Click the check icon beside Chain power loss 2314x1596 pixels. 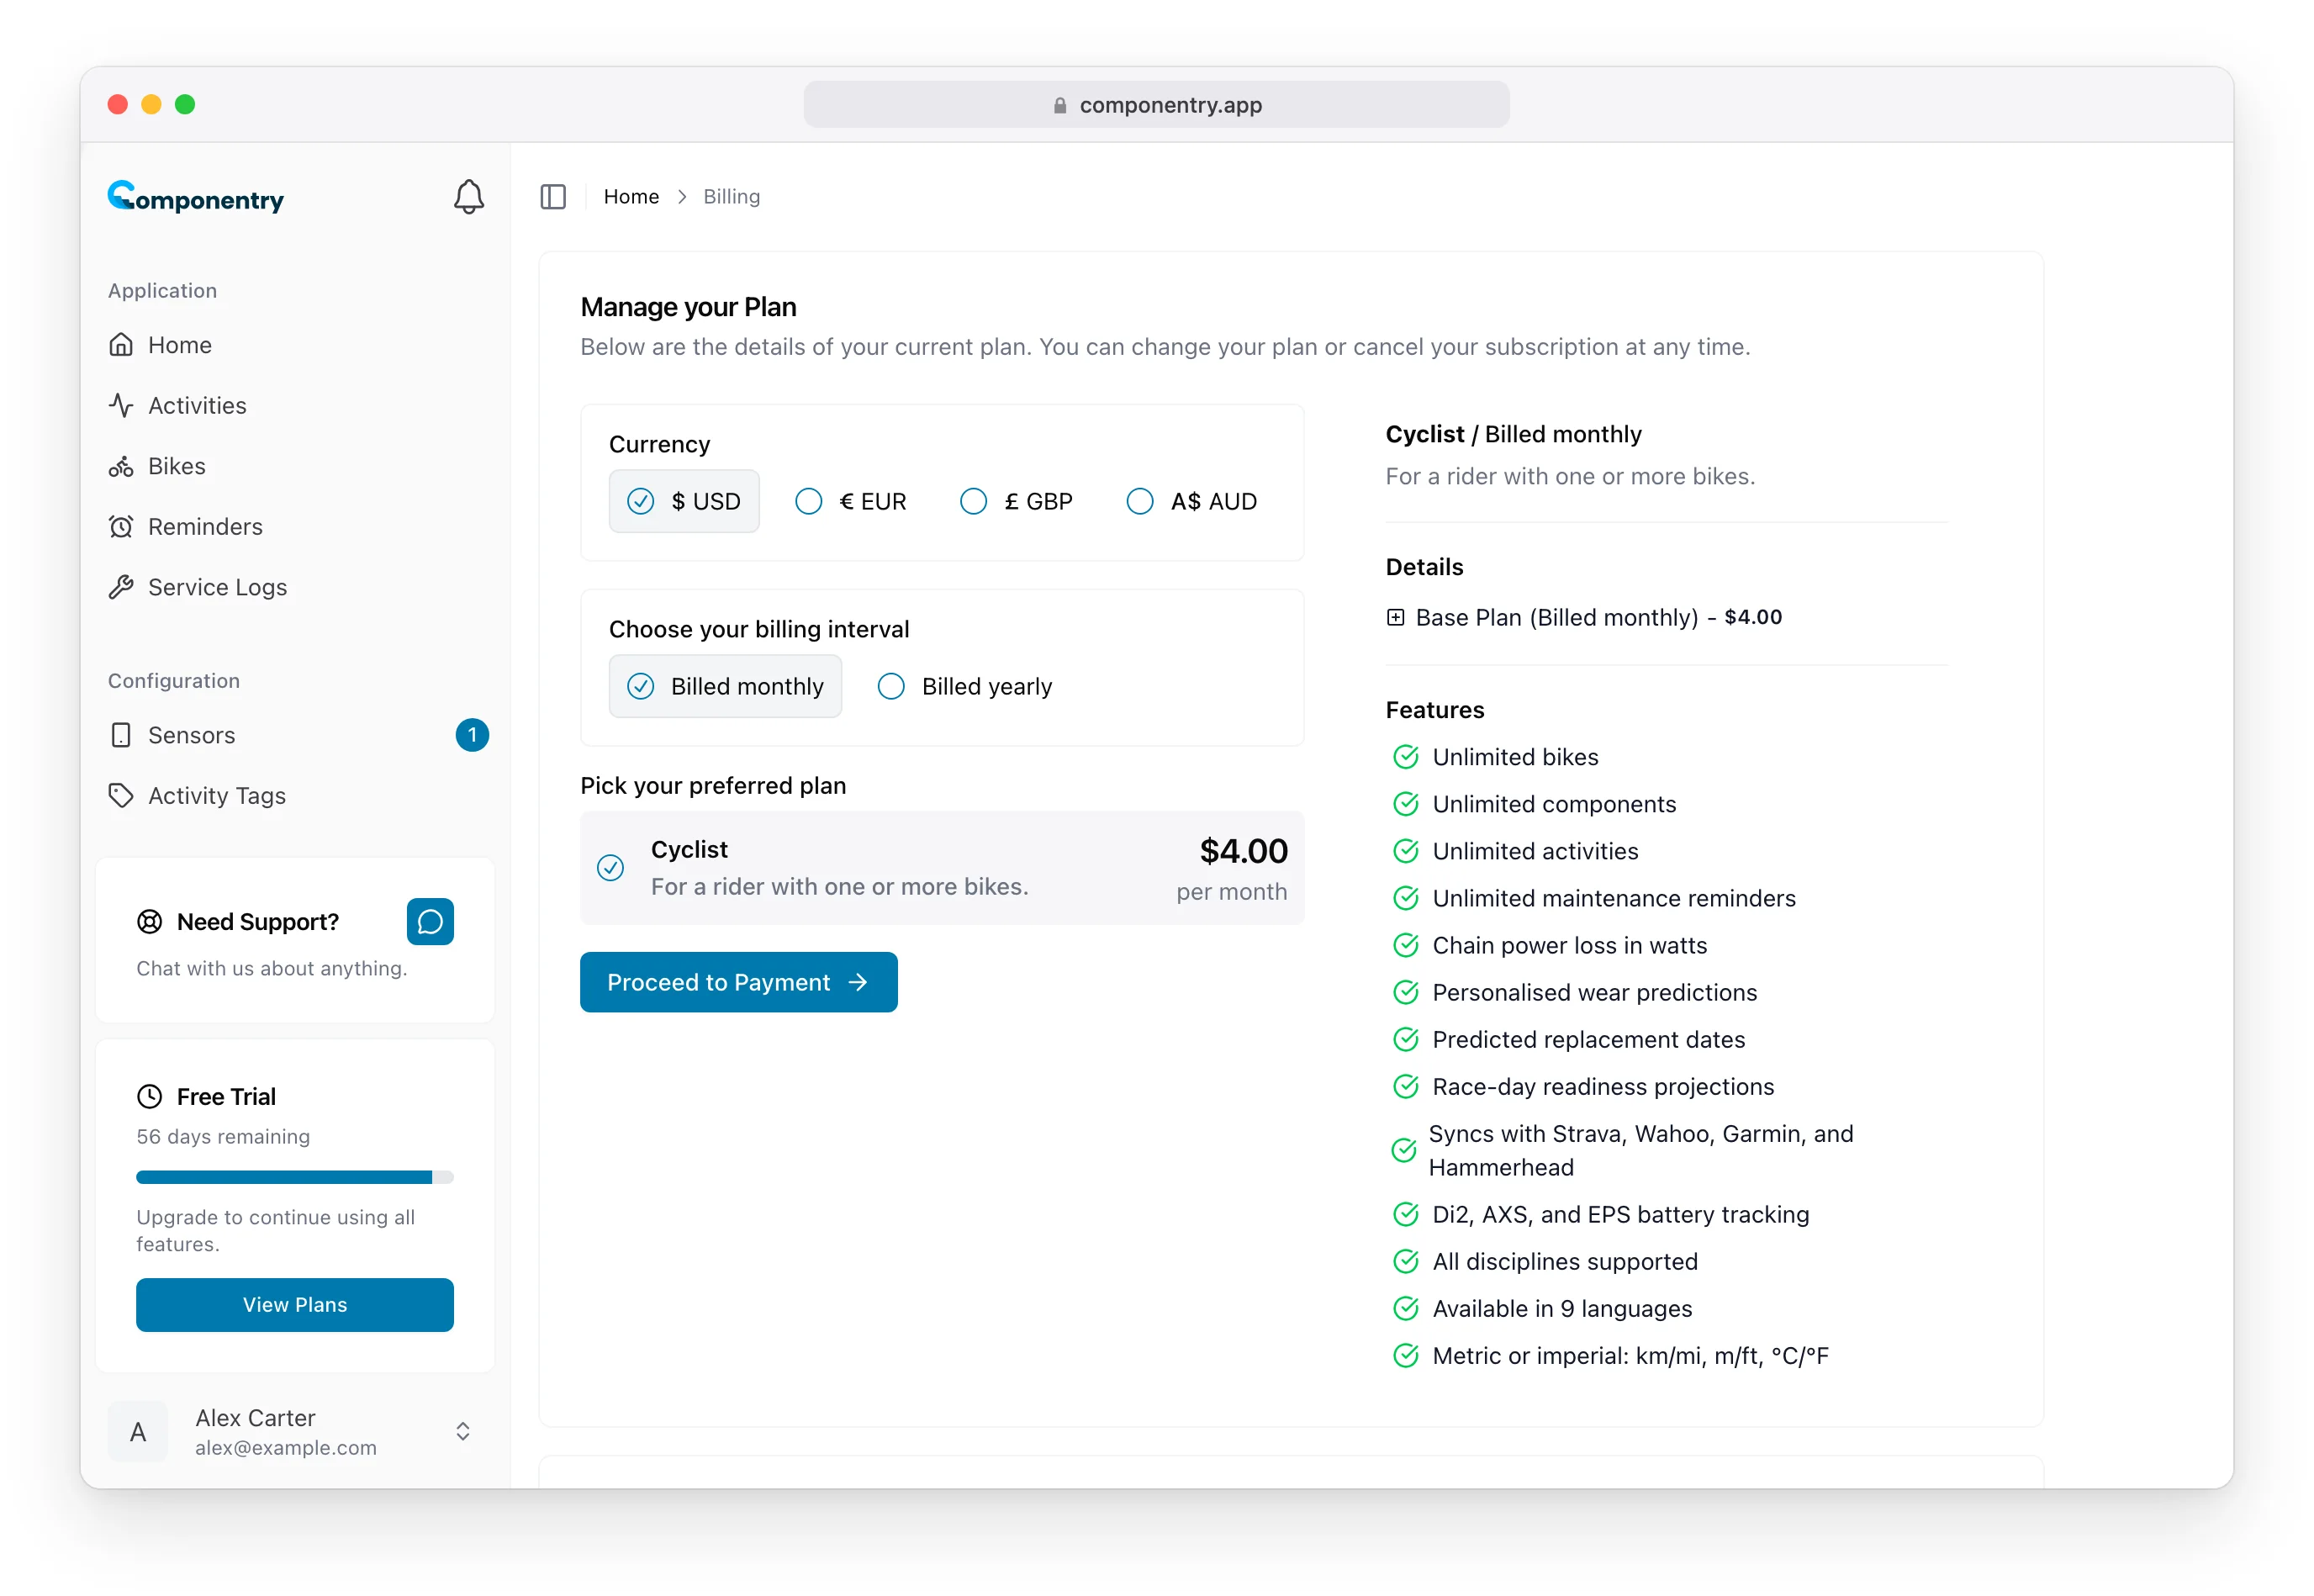coord(1406,946)
